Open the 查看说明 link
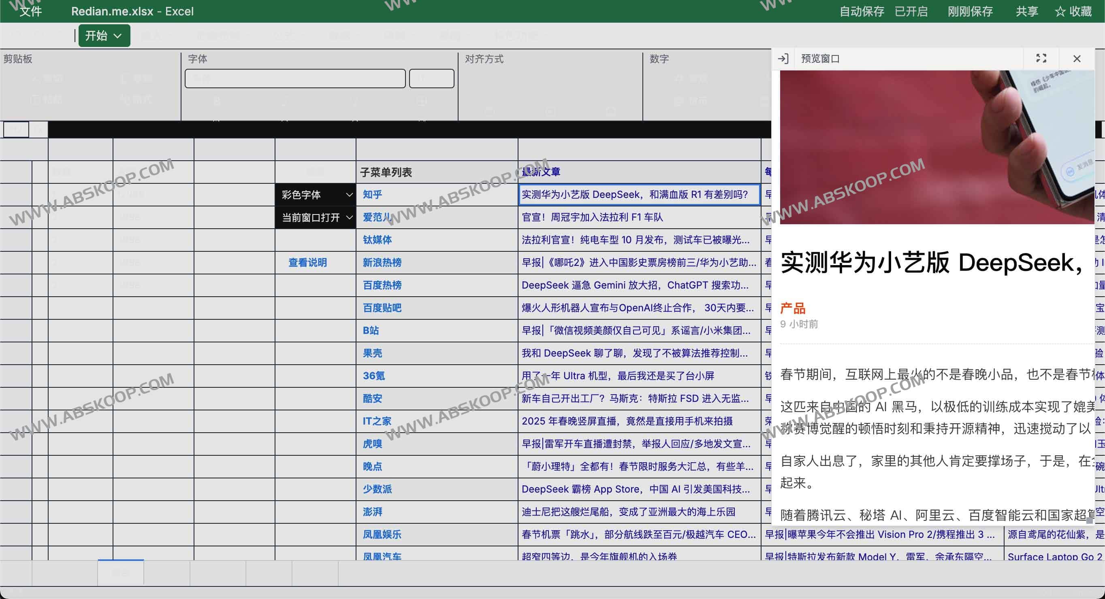 click(307, 263)
